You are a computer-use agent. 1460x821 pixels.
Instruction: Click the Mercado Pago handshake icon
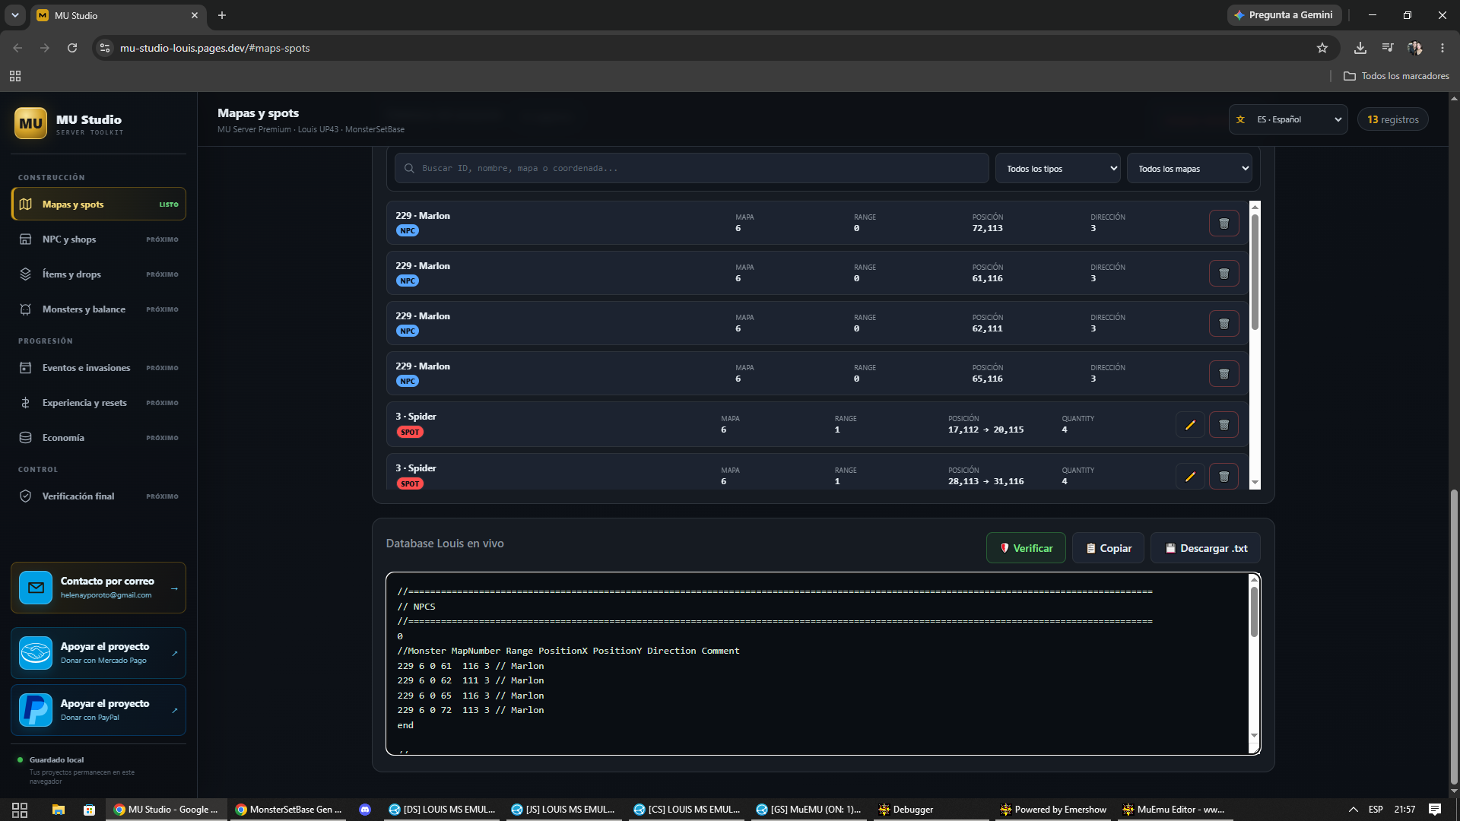(x=36, y=653)
